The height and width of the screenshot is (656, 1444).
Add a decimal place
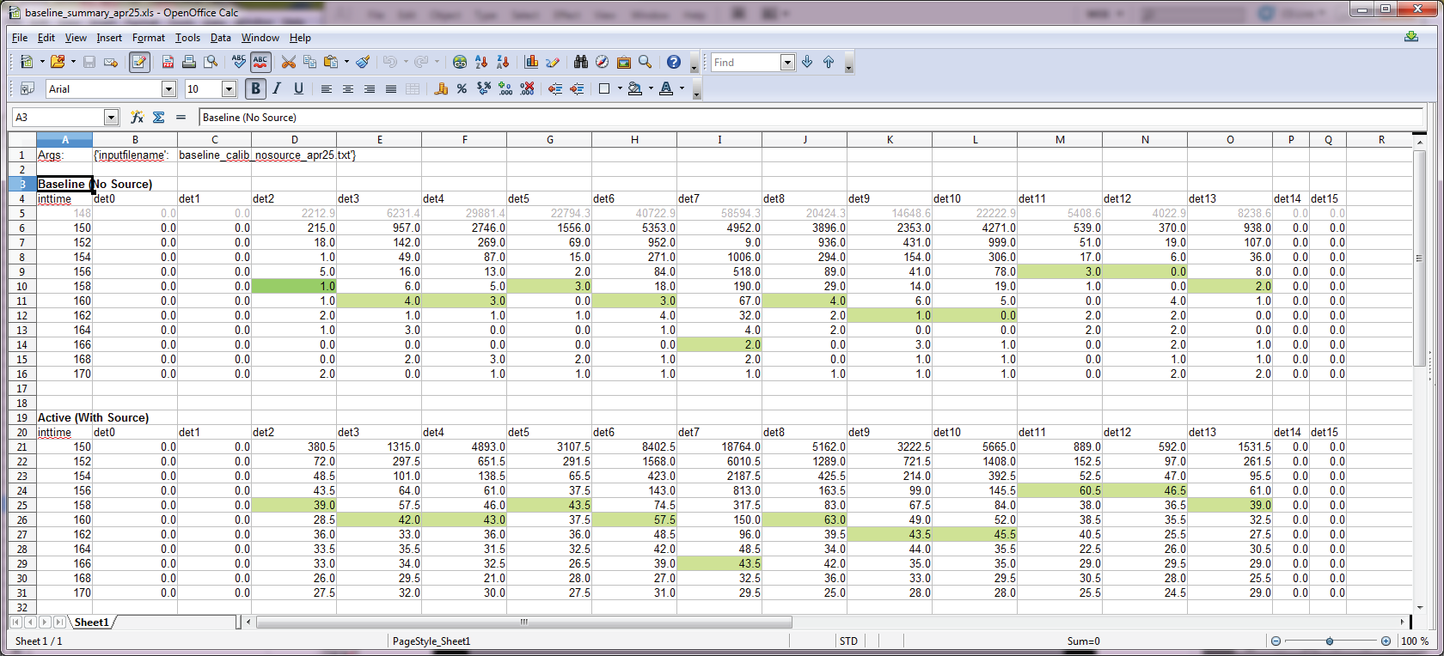(x=505, y=88)
